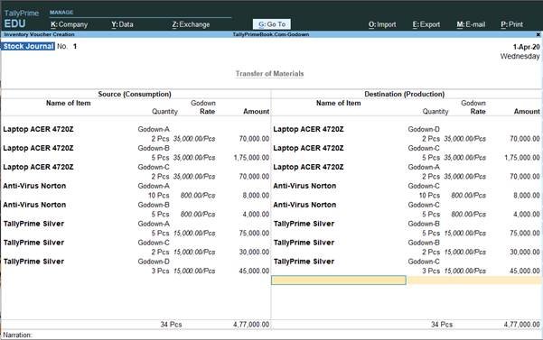Viewport: 543px width, 340px height.
Task: Select the voucher number 1 field
Action: pyautogui.click(x=75, y=46)
